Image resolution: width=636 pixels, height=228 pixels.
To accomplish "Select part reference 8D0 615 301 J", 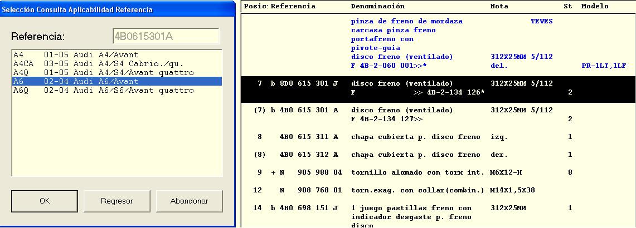I will coord(309,83).
